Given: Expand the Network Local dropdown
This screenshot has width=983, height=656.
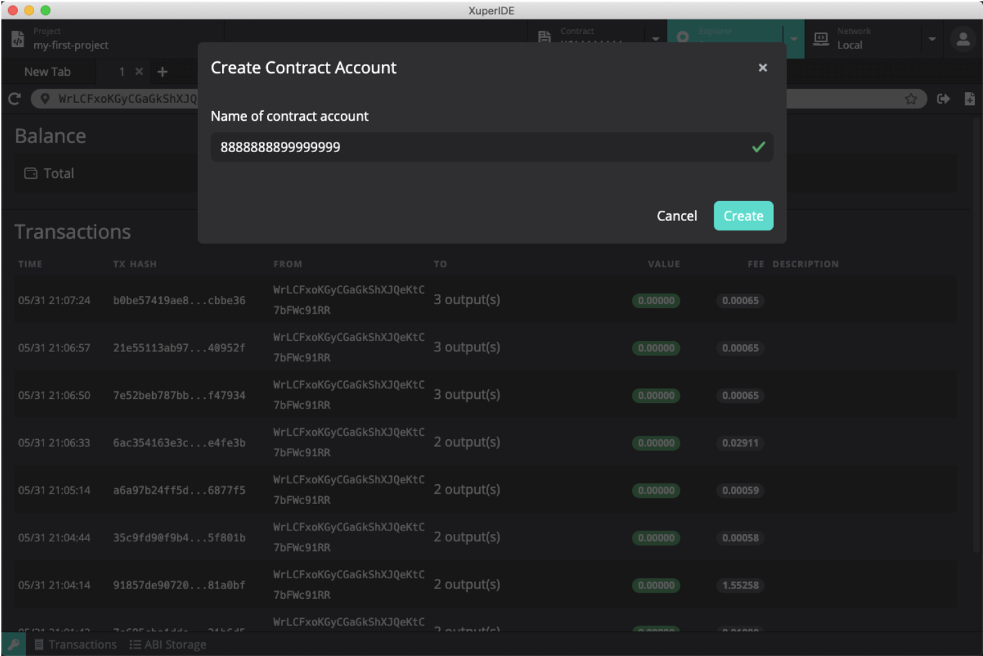Looking at the screenshot, I should (932, 39).
